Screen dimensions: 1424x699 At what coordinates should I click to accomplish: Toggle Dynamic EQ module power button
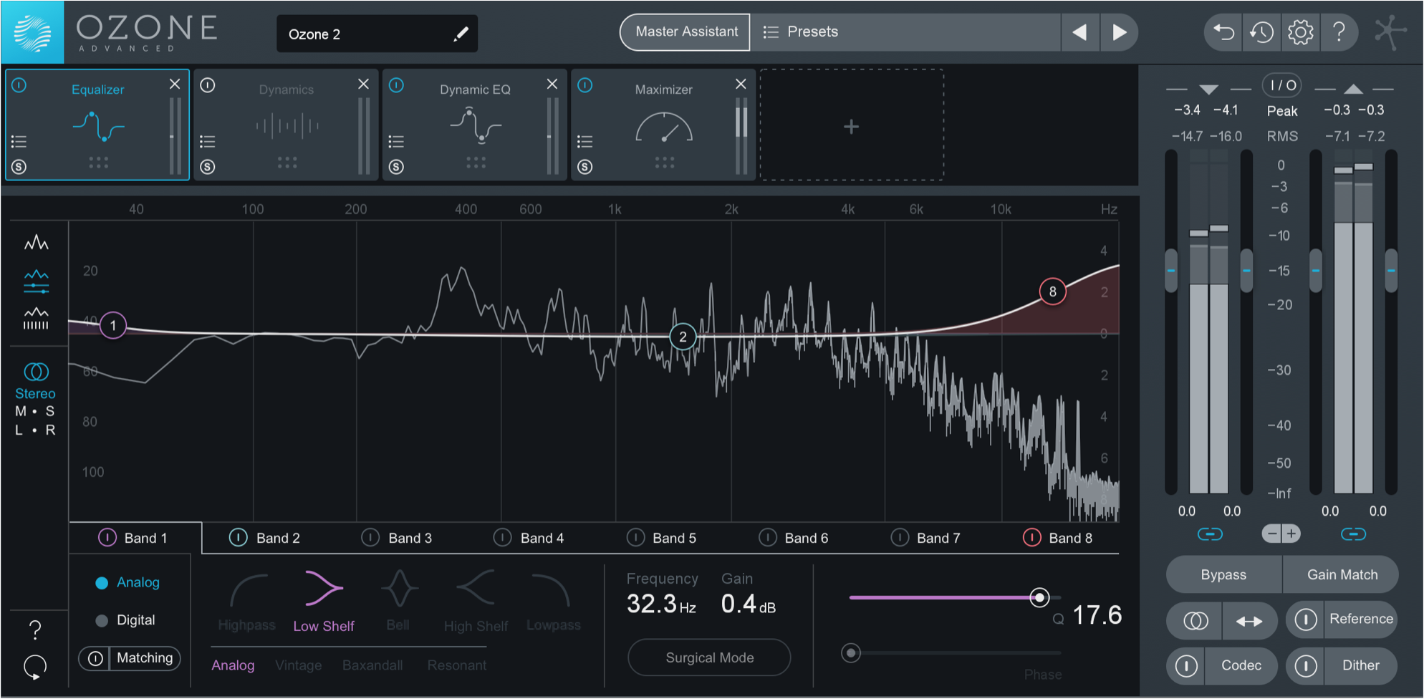click(x=396, y=85)
